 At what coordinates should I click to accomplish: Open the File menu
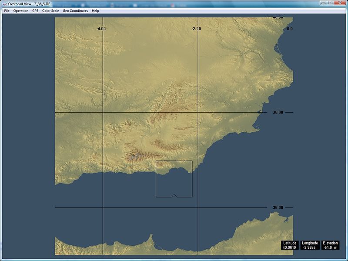tap(7, 10)
